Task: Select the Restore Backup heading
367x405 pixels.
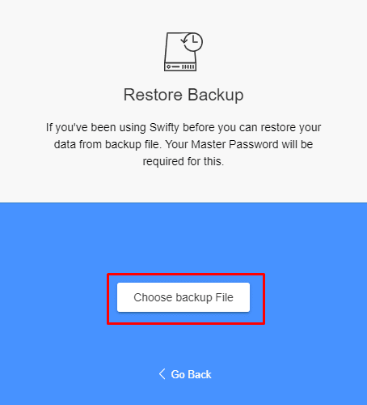Action: (x=183, y=95)
